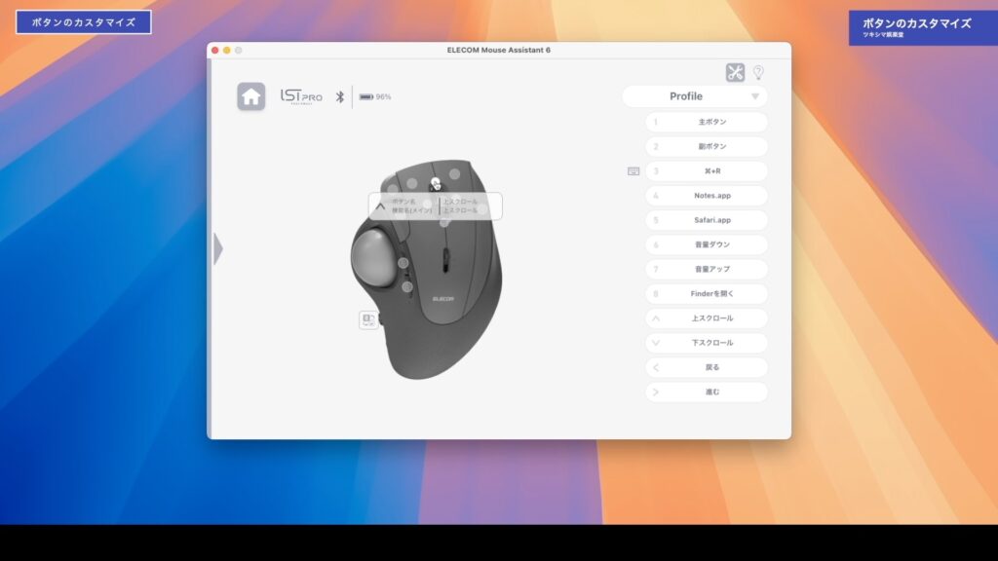Click the IST PRO device logo
Viewport: 998px width, 561px height.
(x=301, y=96)
